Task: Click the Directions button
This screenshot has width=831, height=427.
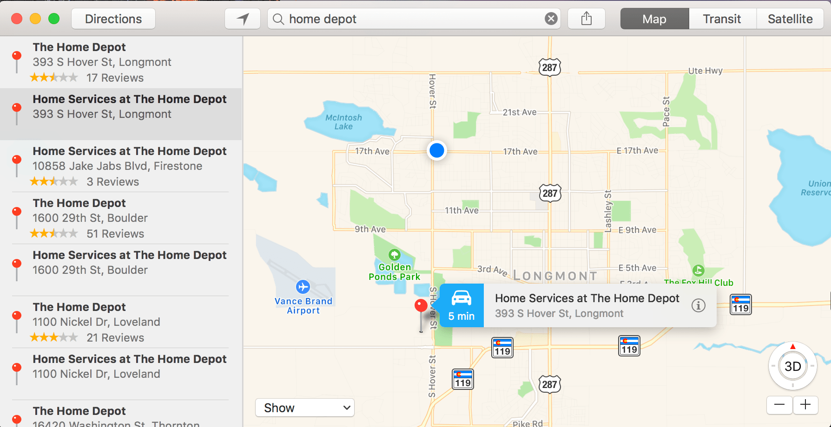Action: tap(113, 19)
